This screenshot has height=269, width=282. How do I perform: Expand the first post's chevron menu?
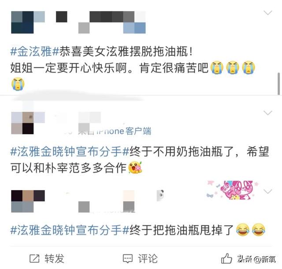[267, 13]
